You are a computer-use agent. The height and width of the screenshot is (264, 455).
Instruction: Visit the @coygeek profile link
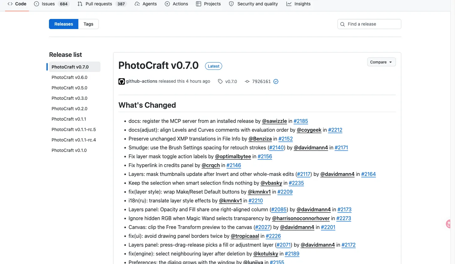309,130
